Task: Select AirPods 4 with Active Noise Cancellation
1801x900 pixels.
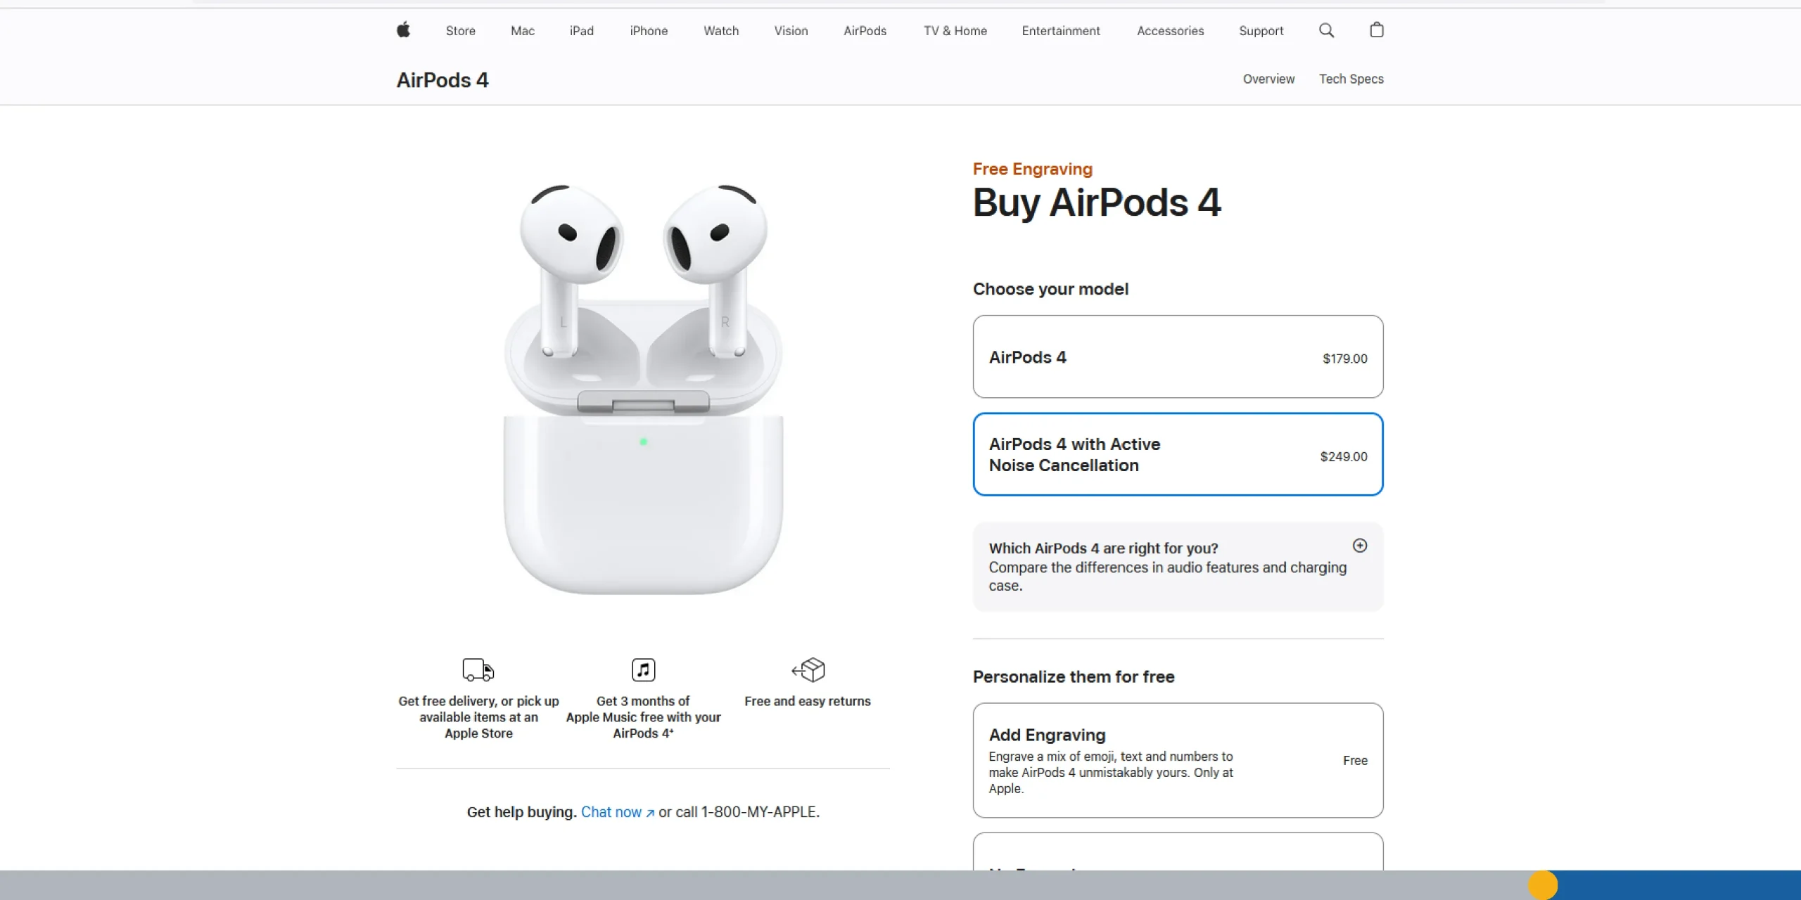Action: coord(1178,454)
